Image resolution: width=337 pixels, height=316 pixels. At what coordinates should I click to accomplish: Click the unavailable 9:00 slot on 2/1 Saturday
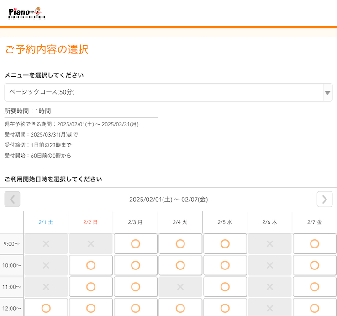(x=46, y=244)
